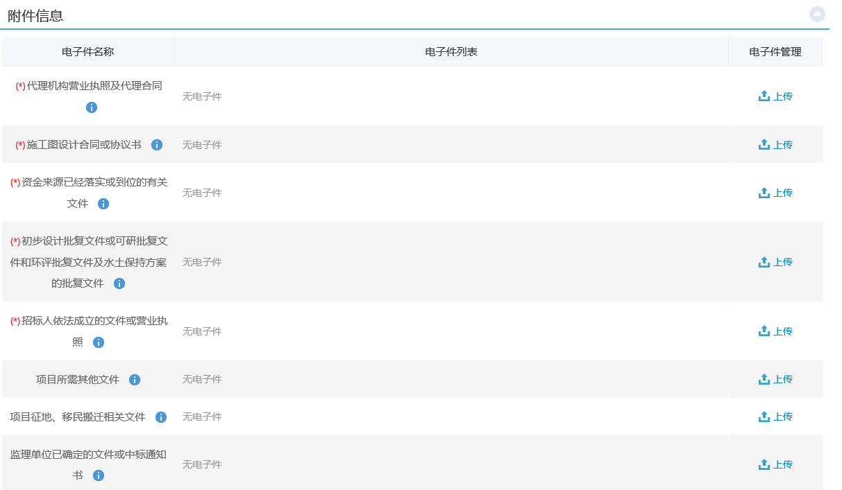842x490 pixels.
Task: Upload 项目征地、移民搬迁相关文件 attachment
Action: 775,417
